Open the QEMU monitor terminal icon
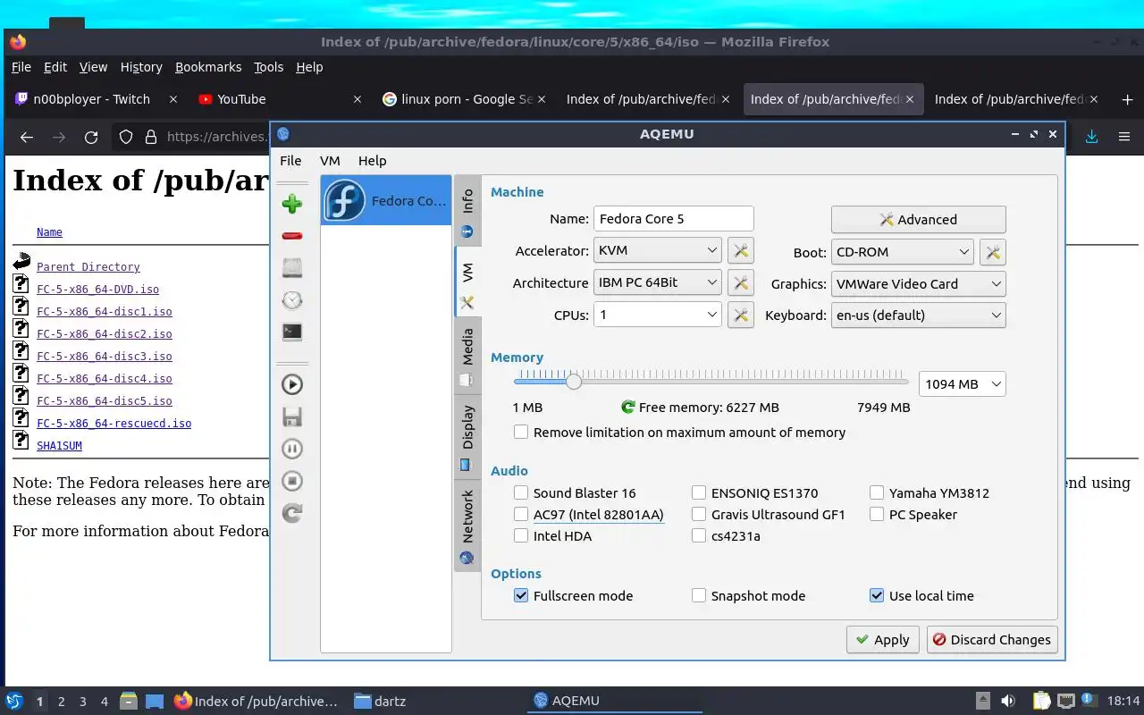The height and width of the screenshot is (715, 1144). pos(291,332)
